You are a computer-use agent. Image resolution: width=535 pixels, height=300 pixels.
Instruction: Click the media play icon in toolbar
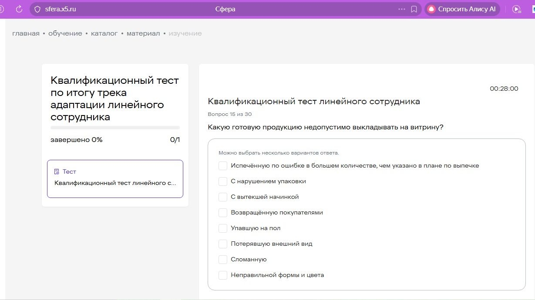coord(516,9)
